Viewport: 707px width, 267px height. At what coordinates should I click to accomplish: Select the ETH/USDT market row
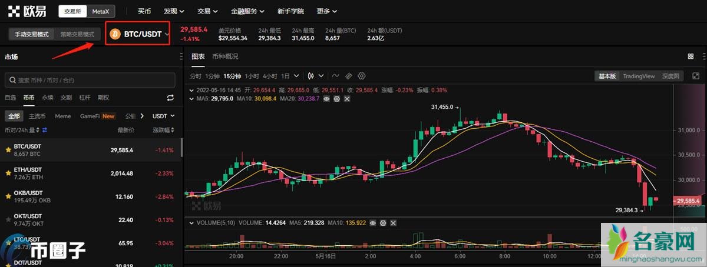click(90, 173)
